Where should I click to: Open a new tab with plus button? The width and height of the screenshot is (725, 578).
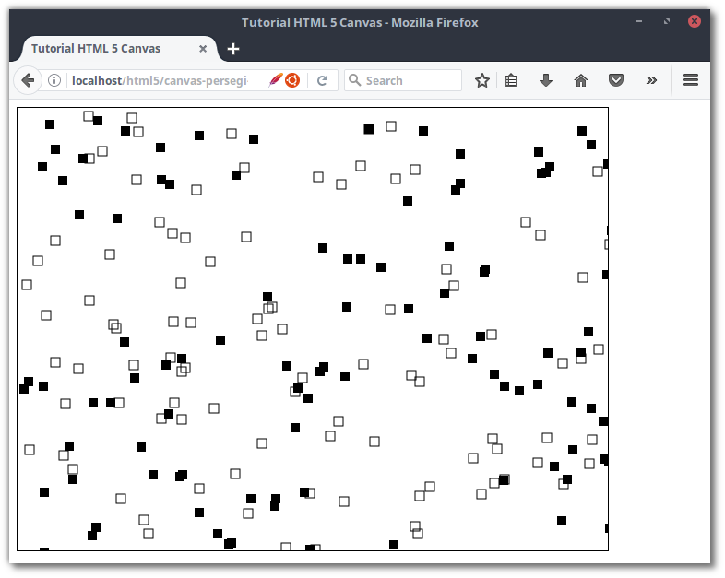point(233,49)
